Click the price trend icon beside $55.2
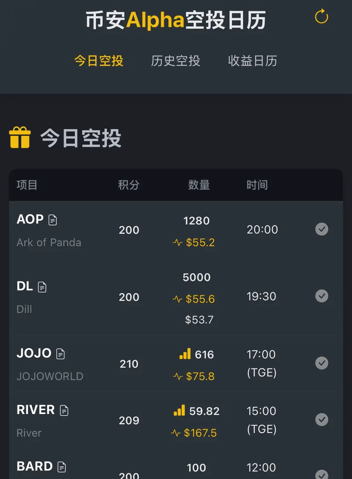Image resolution: width=352 pixels, height=479 pixels. coord(178,243)
